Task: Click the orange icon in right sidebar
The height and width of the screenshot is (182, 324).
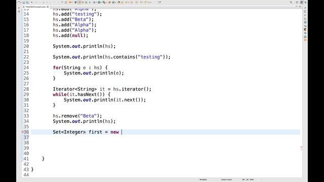Action: pyautogui.click(x=305, y=40)
